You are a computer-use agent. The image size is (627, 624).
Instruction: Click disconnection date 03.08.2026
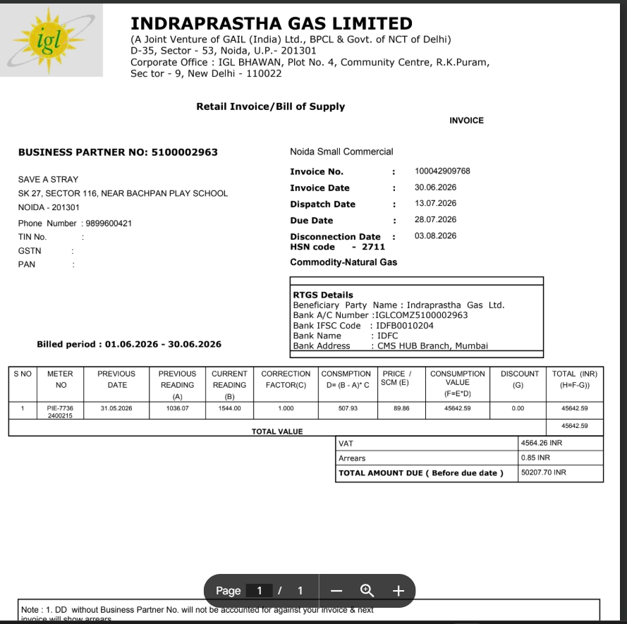pos(435,236)
